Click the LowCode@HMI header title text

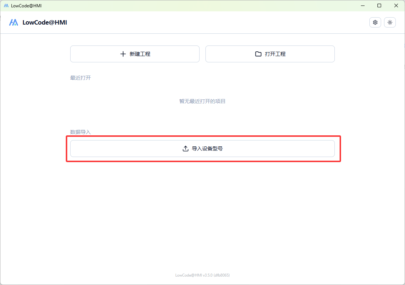tap(45, 22)
